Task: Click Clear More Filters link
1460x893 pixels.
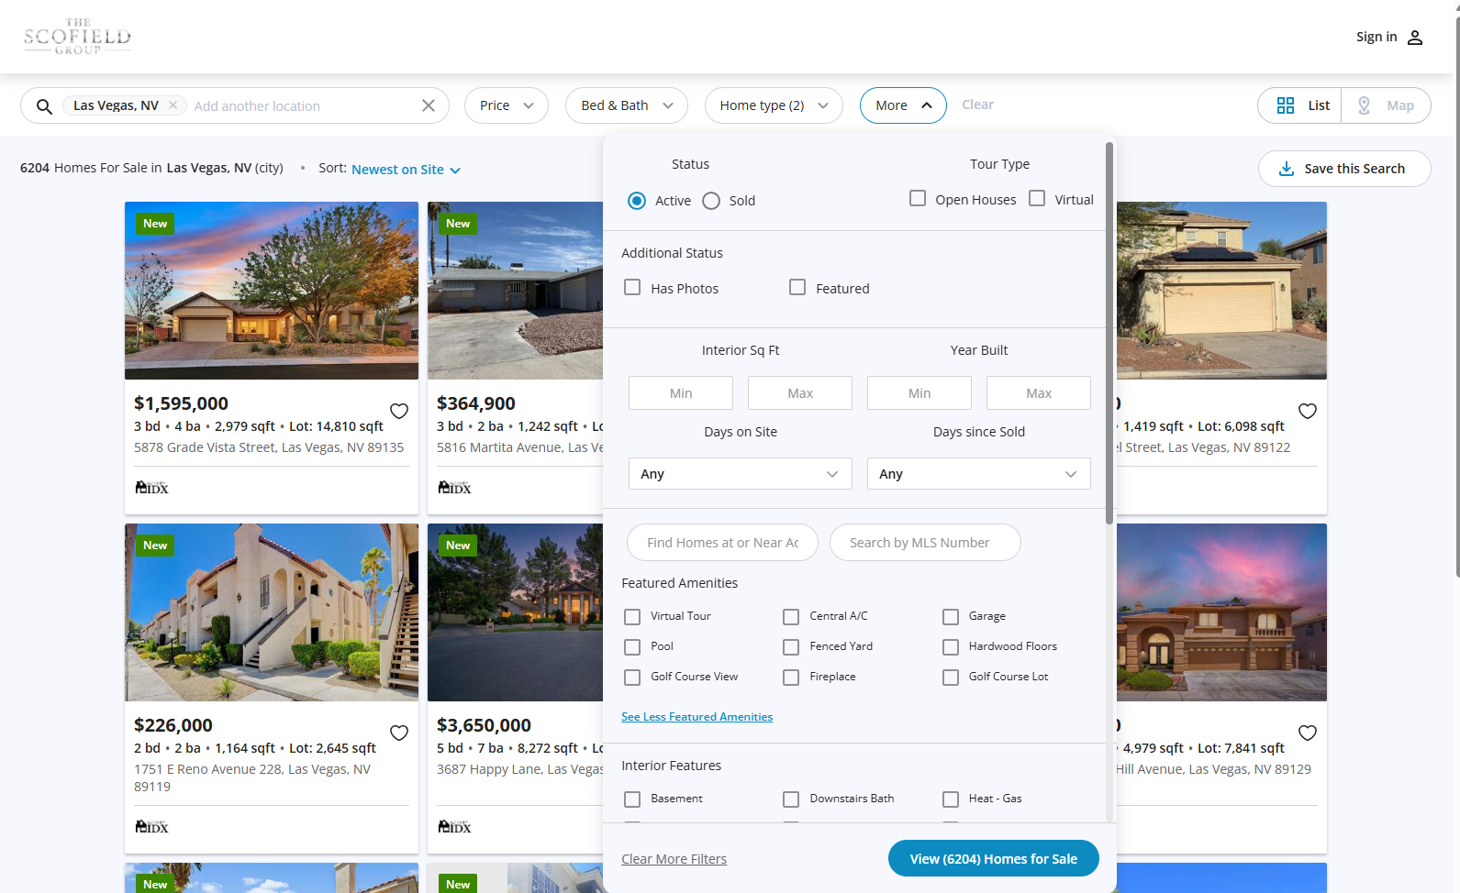Action: click(x=674, y=859)
